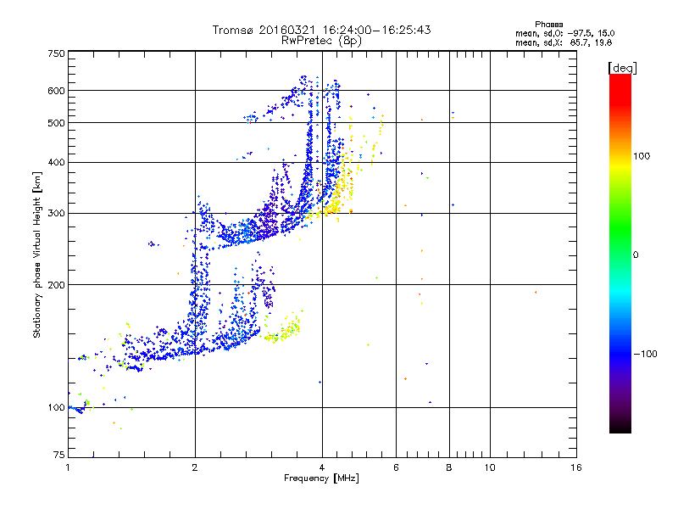The height and width of the screenshot is (509, 678).
Task: Click the x-axis '6' tick label
Action: pyautogui.click(x=396, y=467)
